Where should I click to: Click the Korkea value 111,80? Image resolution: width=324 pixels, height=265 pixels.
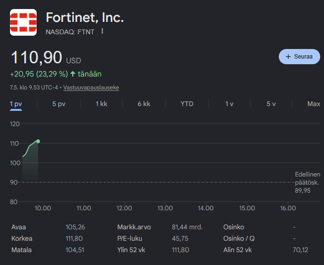[x=74, y=238]
